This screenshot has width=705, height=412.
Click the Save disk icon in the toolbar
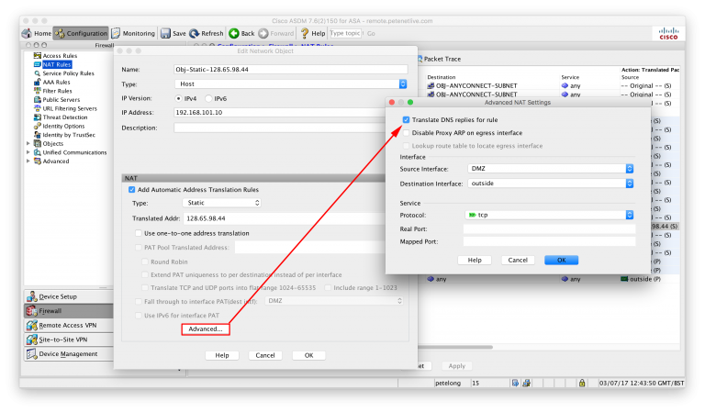[x=165, y=33]
